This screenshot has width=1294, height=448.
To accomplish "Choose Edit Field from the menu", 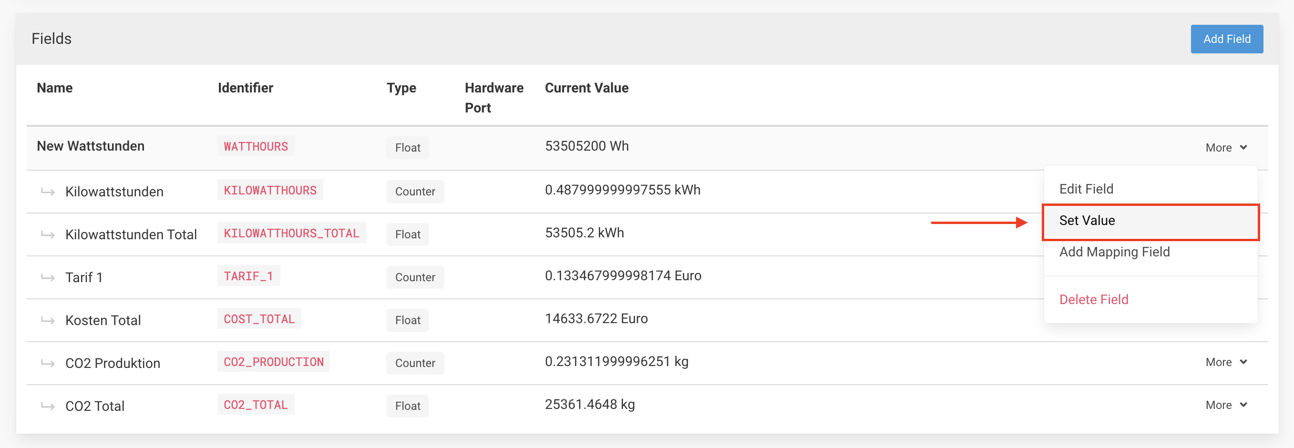I will tap(1086, 189).
